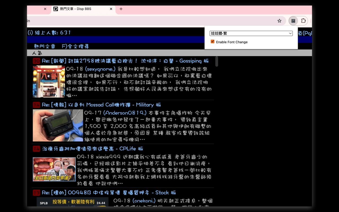Select the 熱門文章 menu item
The width and height of the screenshot is (339, 212).
click(x=45, y=46)
